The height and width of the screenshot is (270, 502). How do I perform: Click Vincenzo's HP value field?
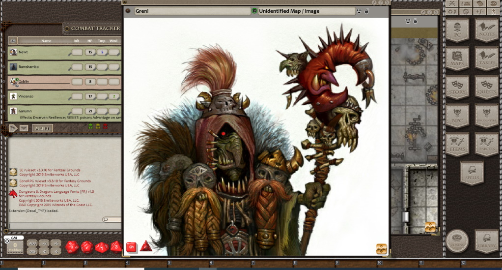pyautogui.click(x=89, y=96)
